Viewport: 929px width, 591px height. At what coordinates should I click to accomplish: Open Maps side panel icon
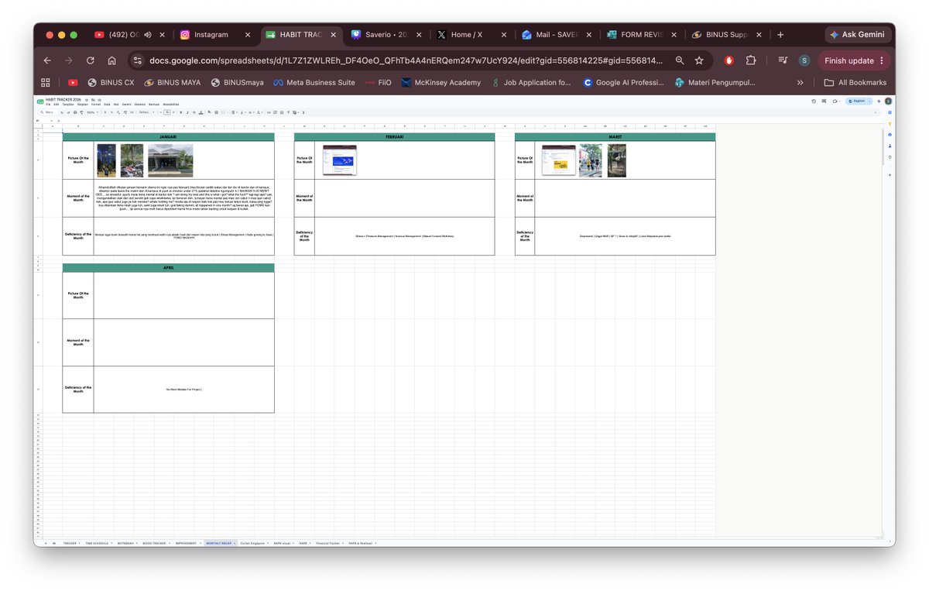890,157
